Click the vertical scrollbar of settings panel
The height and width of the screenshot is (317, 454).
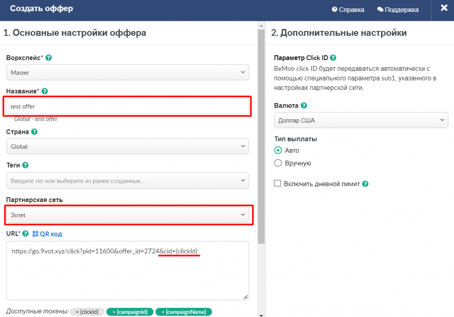pos(261,133)
